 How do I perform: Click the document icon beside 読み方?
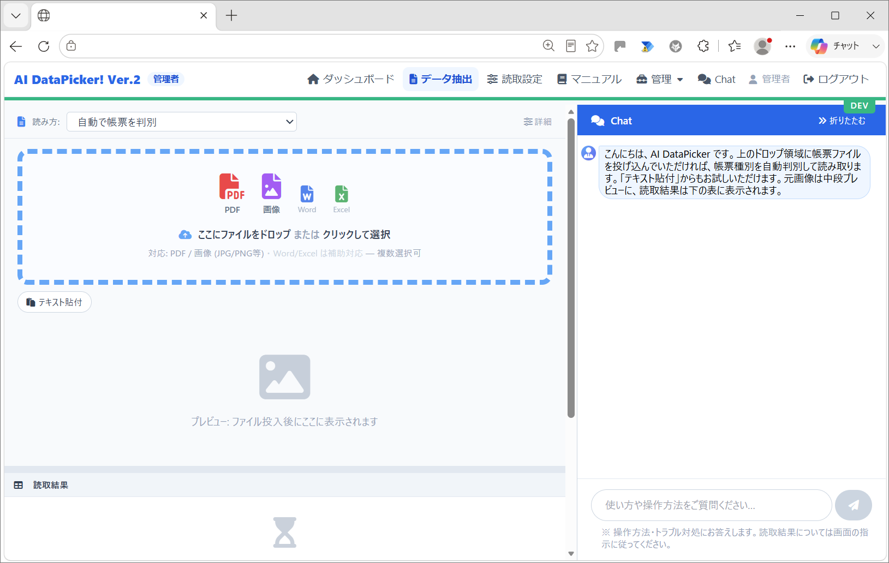[21, 122]
